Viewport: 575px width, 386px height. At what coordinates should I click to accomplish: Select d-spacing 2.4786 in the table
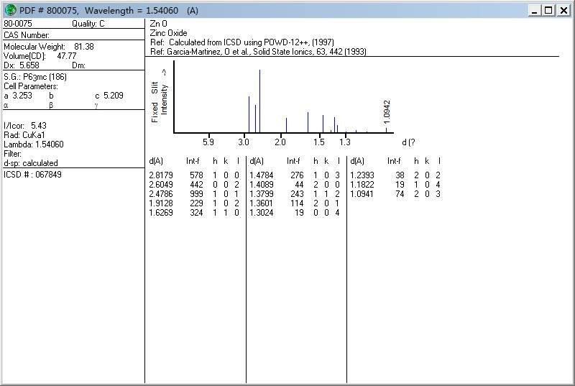click(x=160, y=194)
